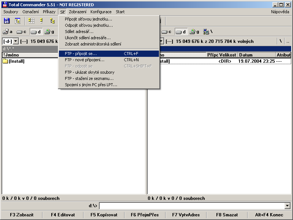Image resolution: width=293 pixels, height=220 pixels.
Task: Open the right panel drive dropdown arrow
Action: tap(162, 41)
